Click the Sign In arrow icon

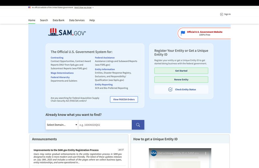pyautogui.click(x=221, y=14)
